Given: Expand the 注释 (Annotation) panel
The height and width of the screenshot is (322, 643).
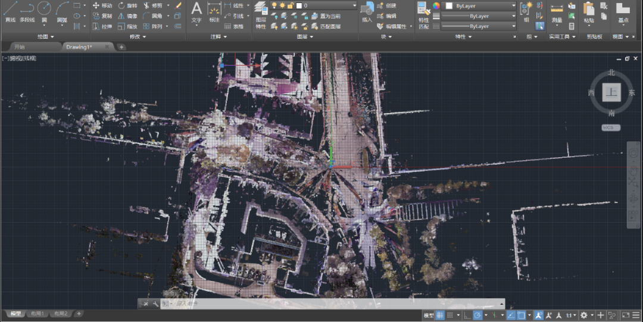Looking at the screenshot, I should coord(218,36).
